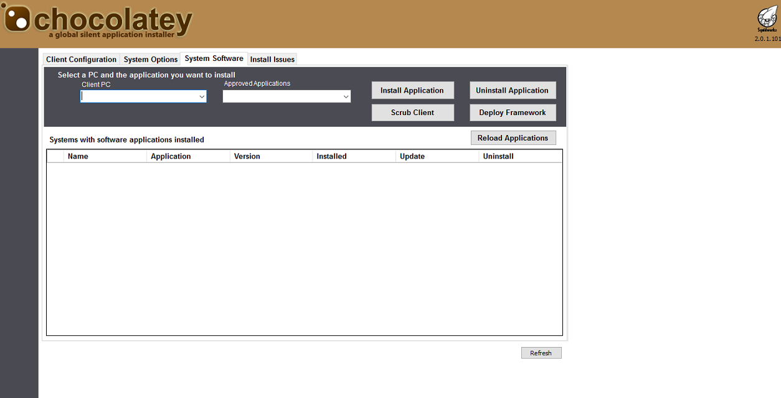Image resolution: width=781 pixels, height=398 pixels.
Task: Select the Update column header
Action: pyautogui.click(x=437, y=157)
